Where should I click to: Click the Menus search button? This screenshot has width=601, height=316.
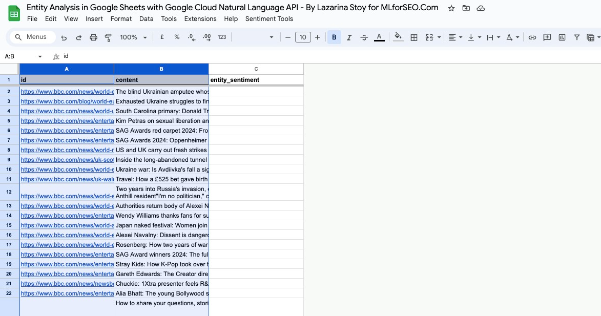coord(33,37)
